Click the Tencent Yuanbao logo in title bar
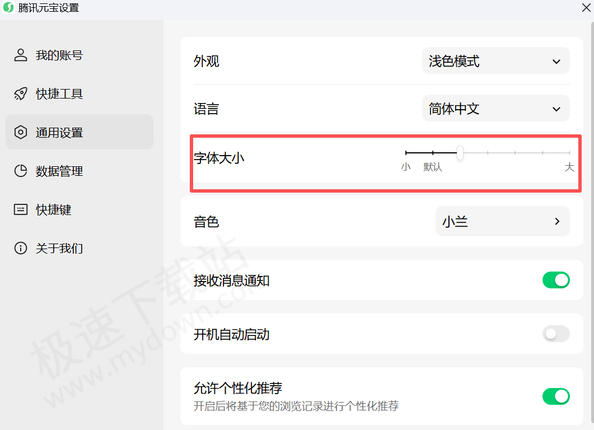594x430 pixels. pos(8,8)
